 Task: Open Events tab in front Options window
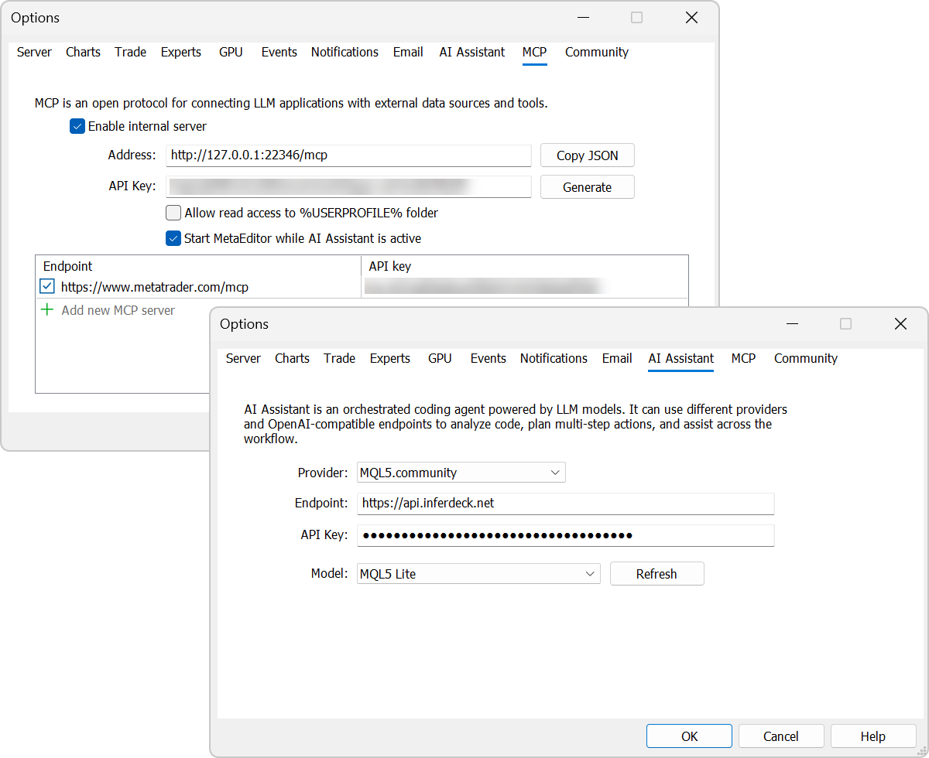click(488, 358)
